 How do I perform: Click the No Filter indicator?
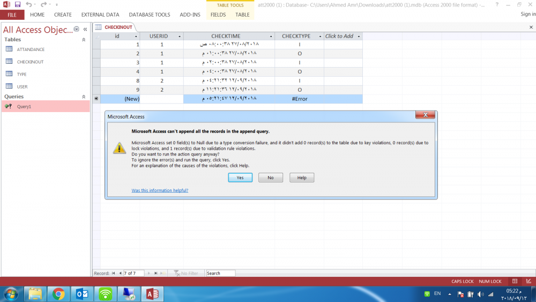[187, 273]
